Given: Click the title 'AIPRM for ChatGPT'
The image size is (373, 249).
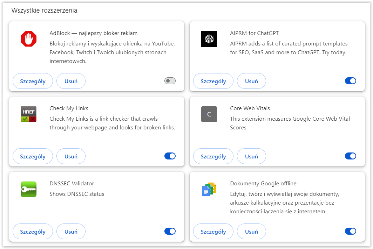Looking at the screenshot, I should tap(254, 33).
